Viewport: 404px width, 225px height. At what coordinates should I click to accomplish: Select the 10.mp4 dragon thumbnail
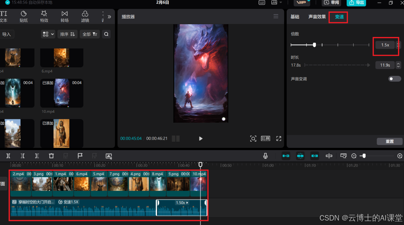click(62, 93)
